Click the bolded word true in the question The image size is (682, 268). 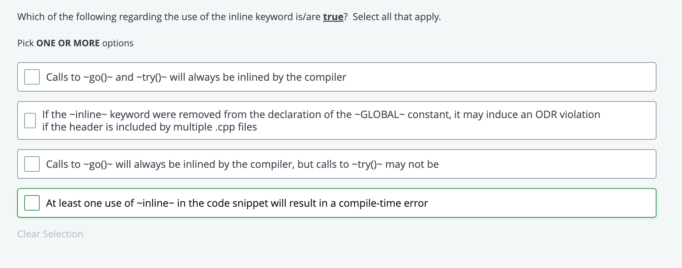pyautogui.click(x=332, y=17)
